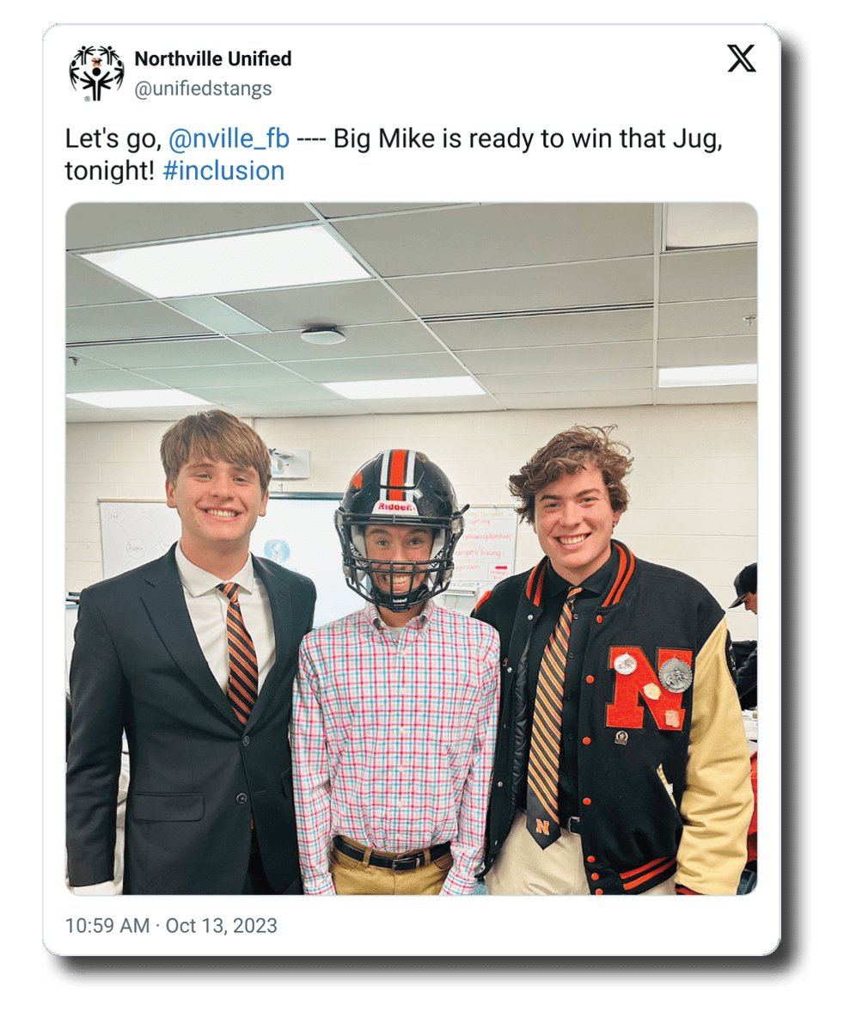Click the small N emblem on right tie
This screenshot has width=856, height=1012.
(x=543, y=825)
